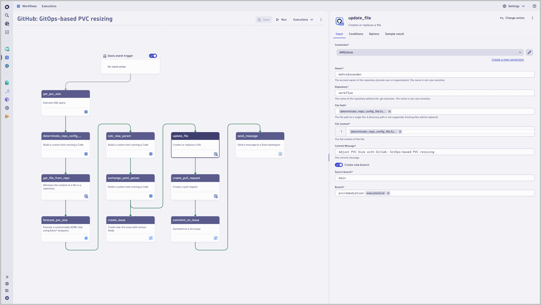The height and width of the screenshot is (305, 541).
Task: Open the workflow's three-dot menu next to Executions
Action: 321,20
